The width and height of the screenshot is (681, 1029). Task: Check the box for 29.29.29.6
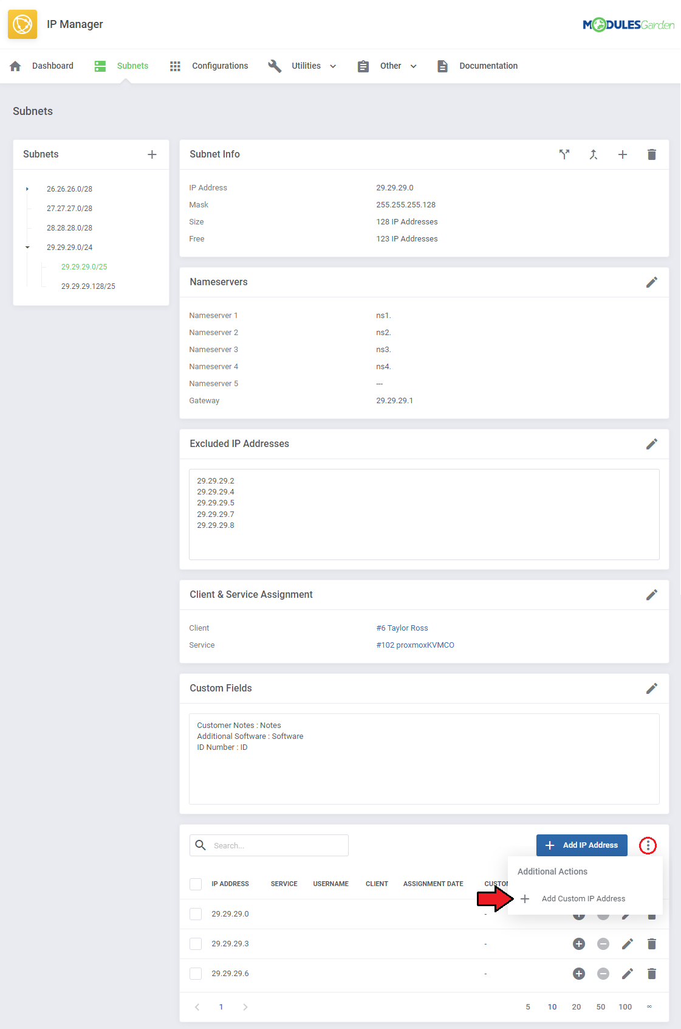pyautogui.click(x=196, y=974)
